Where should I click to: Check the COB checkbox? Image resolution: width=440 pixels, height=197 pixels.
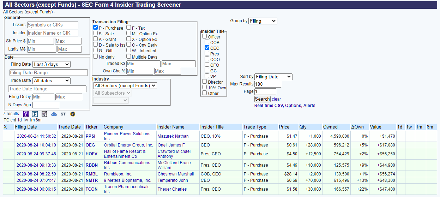coord(207,42)
